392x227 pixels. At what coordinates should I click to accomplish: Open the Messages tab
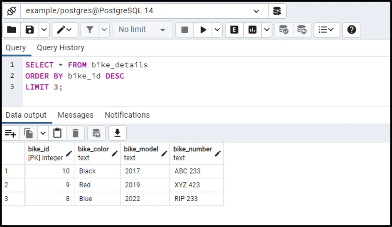pos(76,115)
